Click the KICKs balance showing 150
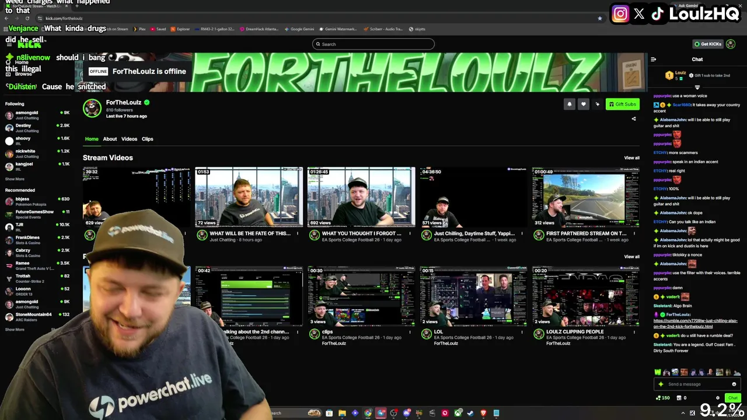The height and width of the screenshot is (420, 747). point(663,398)
